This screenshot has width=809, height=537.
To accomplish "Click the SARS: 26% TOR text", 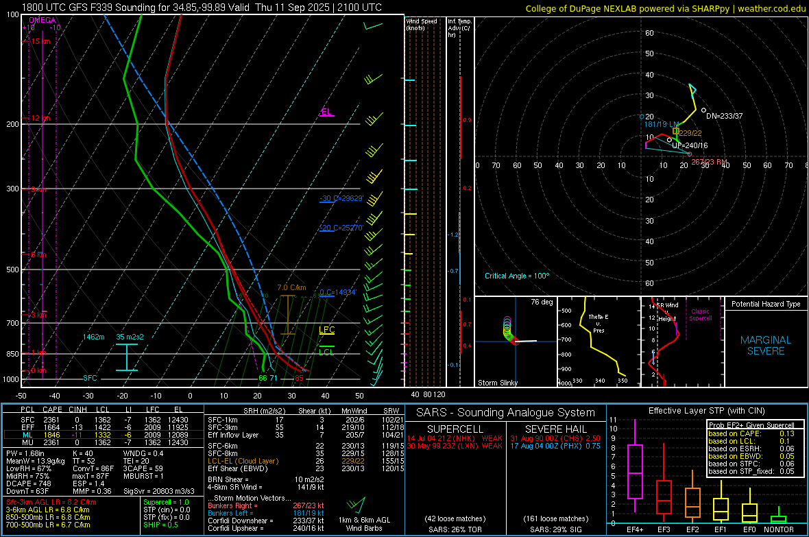I will pos(455,529).
